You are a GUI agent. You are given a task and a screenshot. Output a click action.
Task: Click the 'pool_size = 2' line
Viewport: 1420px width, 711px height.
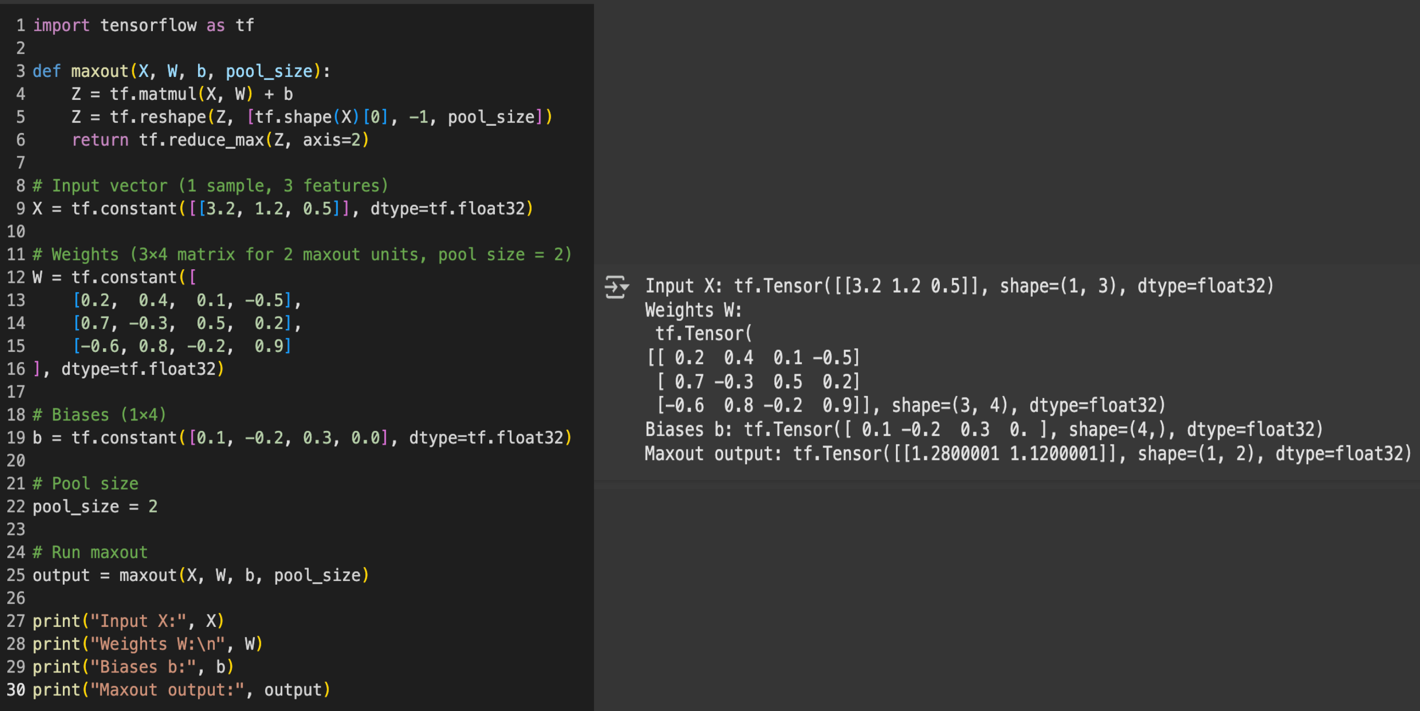(95, 507)
